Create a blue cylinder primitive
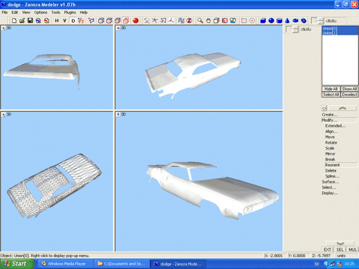Image resolution: width=359 pixels, height=269 pixels. pyautogui.click(x=279, y=20)
